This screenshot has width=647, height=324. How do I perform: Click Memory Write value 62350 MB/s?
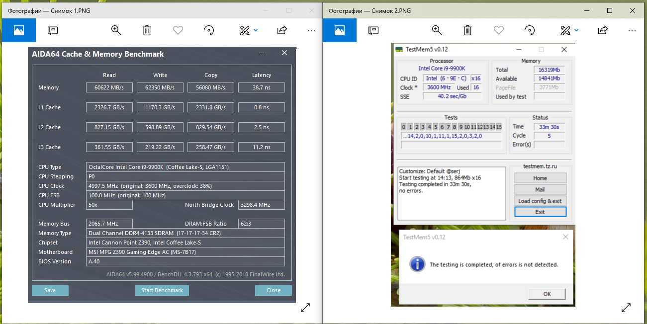(x=160, y=87)
